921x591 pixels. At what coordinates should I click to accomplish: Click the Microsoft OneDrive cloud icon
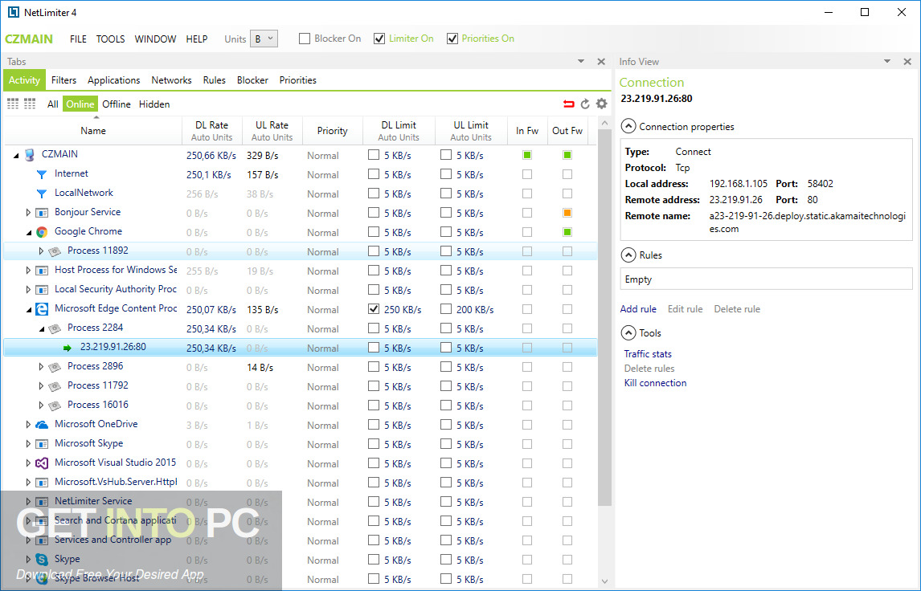click(x=42, y=424)
